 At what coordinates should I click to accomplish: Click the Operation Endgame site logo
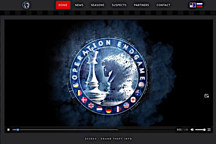pyautogui.click(x=26, y=5)
